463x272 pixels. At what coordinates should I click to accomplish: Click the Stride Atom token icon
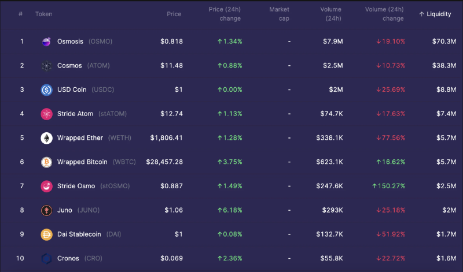pos(46,114)
